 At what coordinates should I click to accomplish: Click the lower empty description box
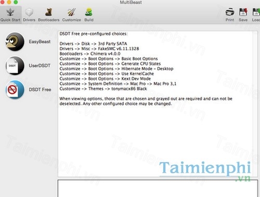pyautogui.click(x=158, y=188)
